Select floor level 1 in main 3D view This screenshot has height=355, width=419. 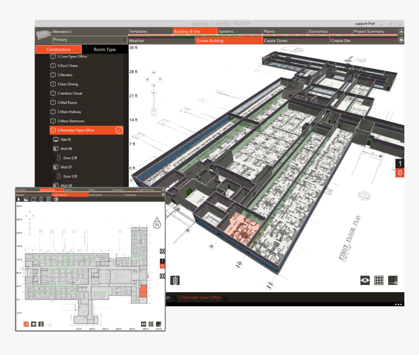tap(400, 164)
